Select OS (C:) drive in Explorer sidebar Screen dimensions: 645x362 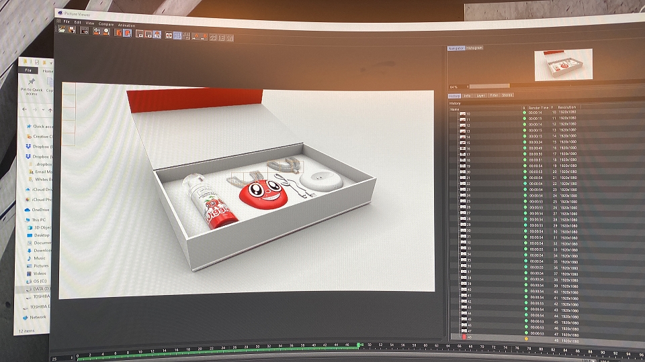click(36, 281)
